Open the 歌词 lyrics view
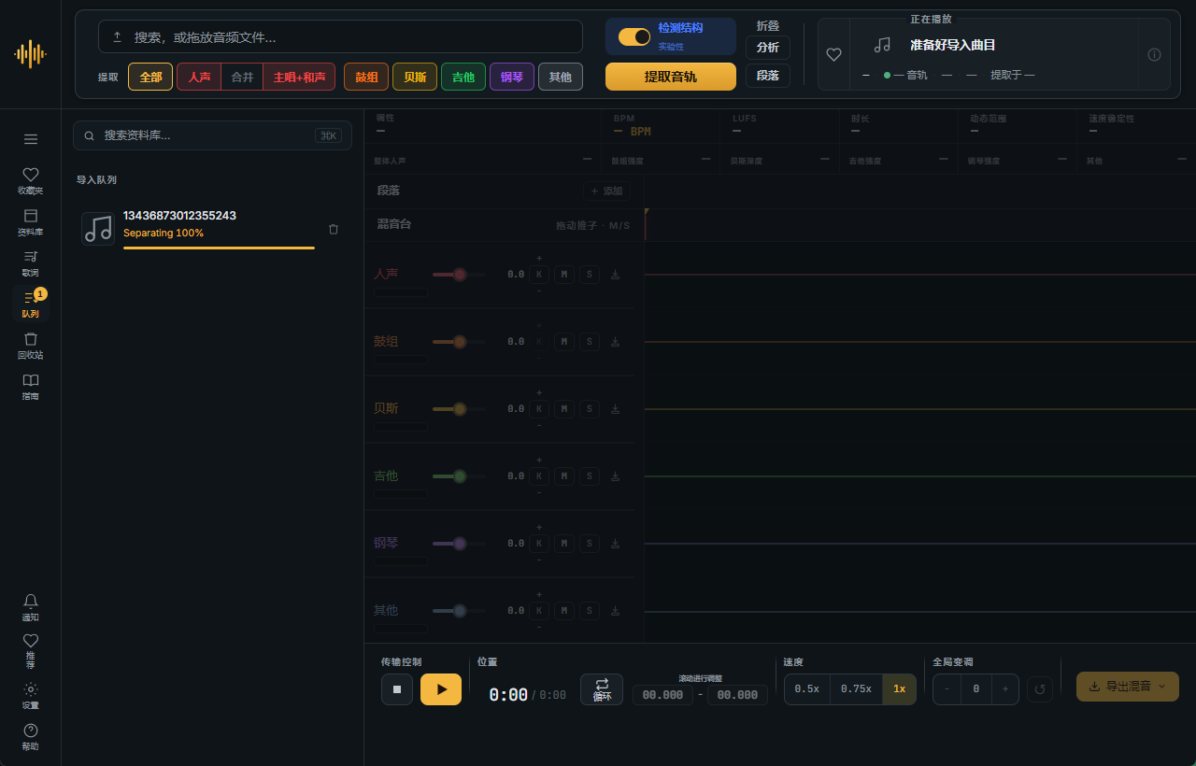Screen dimensions: 1196x766 coord(31,262)
